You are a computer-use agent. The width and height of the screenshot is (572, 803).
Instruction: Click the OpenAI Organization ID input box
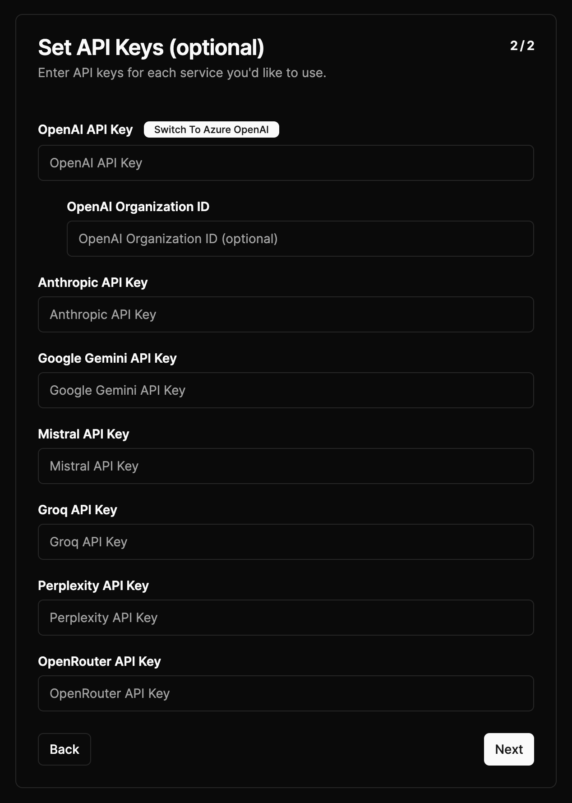point(300,239)
